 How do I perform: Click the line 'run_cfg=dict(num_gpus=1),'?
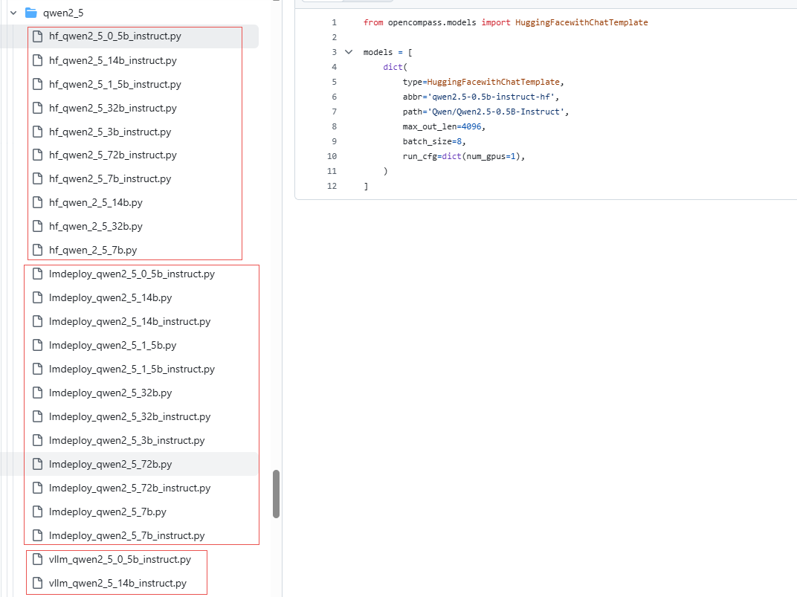[x=464, y=156]
